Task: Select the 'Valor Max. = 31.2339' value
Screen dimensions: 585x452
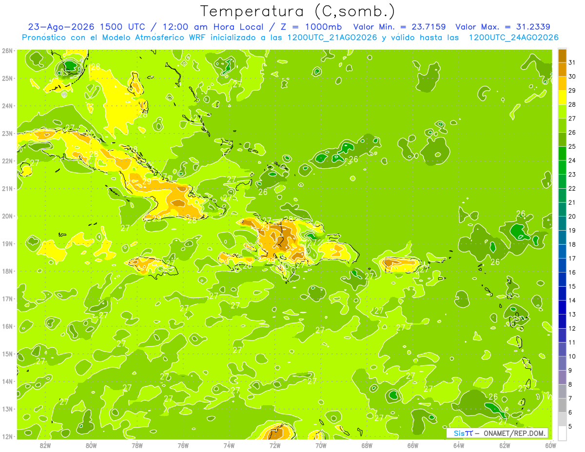Action: pos(503,27)
